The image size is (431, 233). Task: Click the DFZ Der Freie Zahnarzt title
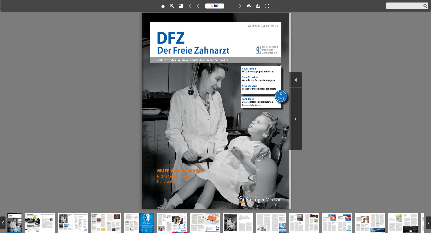click(x=193, y=43)
